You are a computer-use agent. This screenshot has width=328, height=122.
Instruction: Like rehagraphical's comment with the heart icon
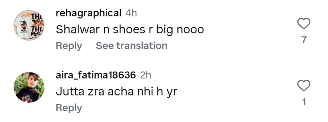(304, 23)
